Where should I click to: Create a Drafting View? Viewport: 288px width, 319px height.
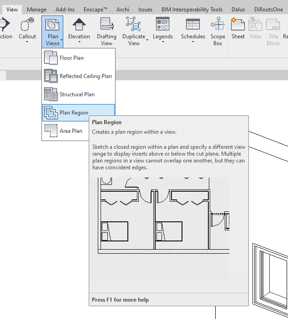[x=106, y=31]
